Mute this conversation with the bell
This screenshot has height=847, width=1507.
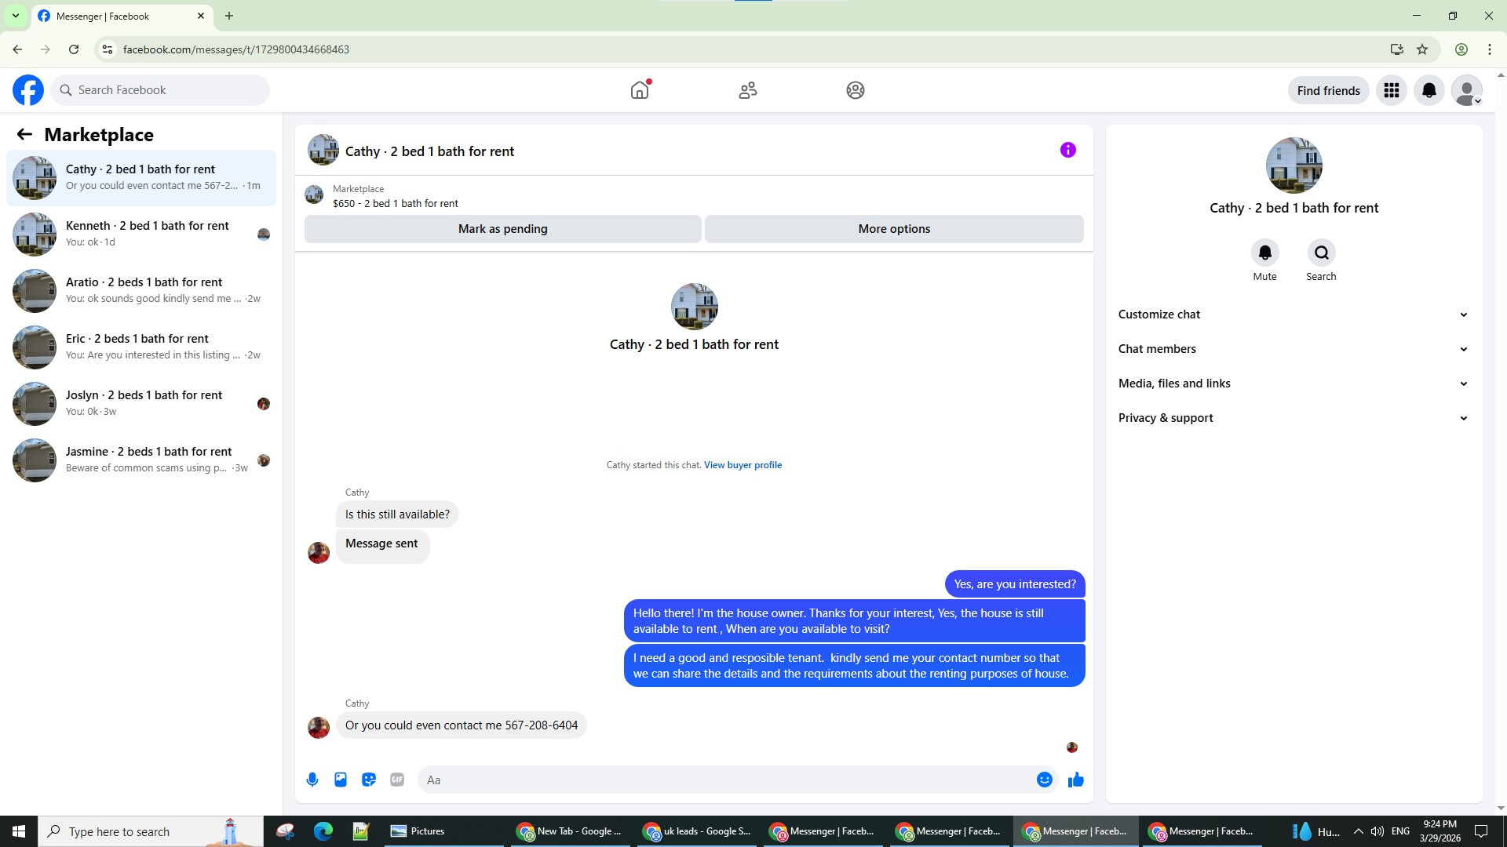click(x=1265, y=253)
